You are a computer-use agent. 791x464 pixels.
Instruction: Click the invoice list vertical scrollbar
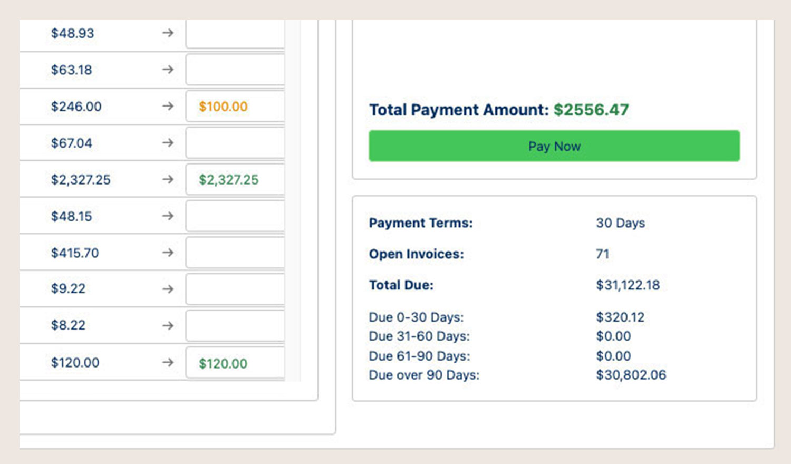tap(293, 200)
